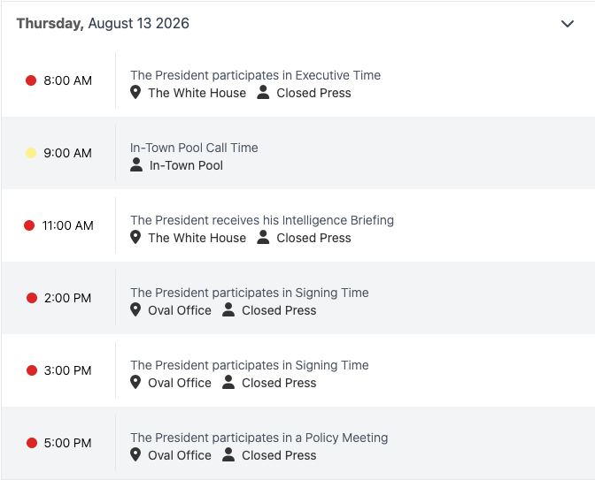Open the Policy Meeting event link
Viewport: 595px width, 480px height.
coord(259,438)
